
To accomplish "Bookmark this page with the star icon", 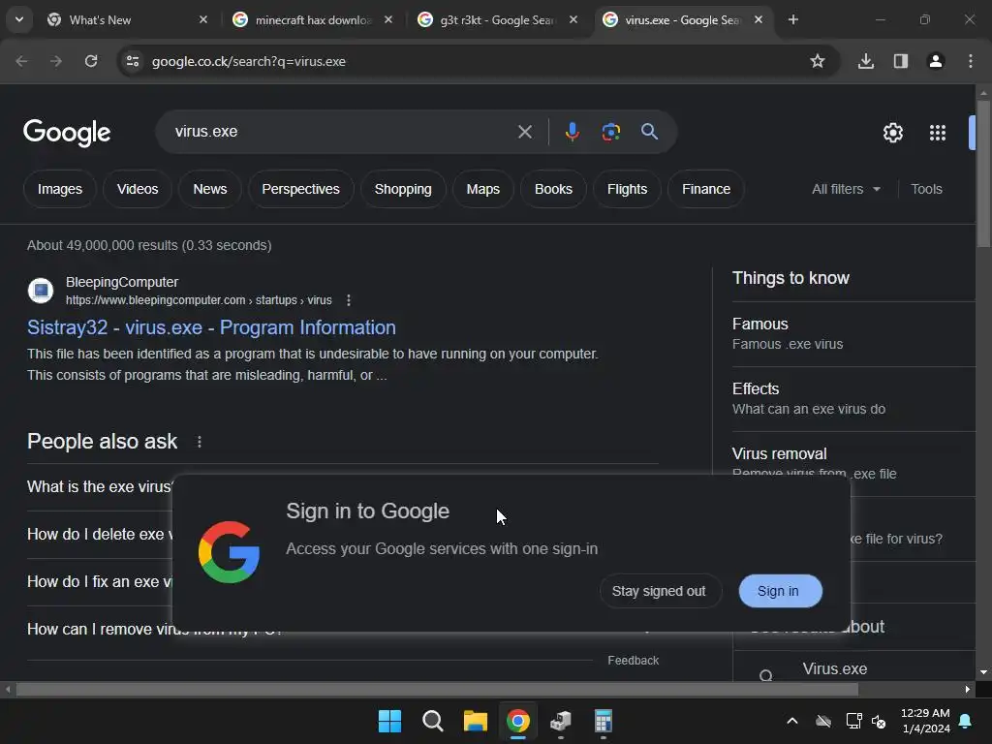I will (818, 61).
